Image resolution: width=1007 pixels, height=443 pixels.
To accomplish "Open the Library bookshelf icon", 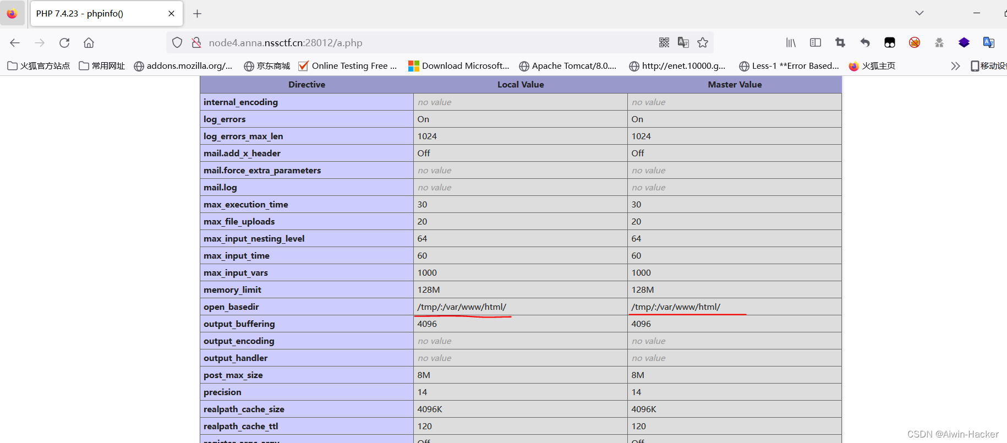I will pyautogui.click(x=791, y=42).
